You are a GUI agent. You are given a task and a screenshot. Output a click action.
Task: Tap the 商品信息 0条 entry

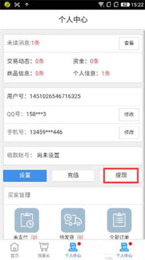pos(26,73)
